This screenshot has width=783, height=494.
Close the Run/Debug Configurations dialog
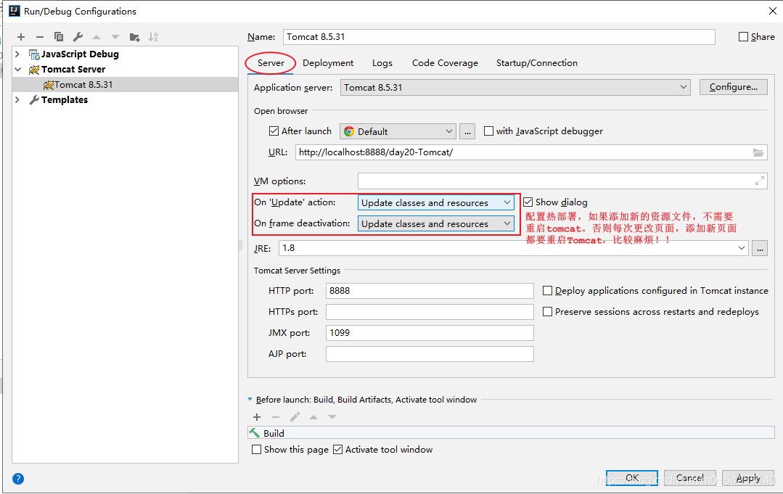[772, 11]
